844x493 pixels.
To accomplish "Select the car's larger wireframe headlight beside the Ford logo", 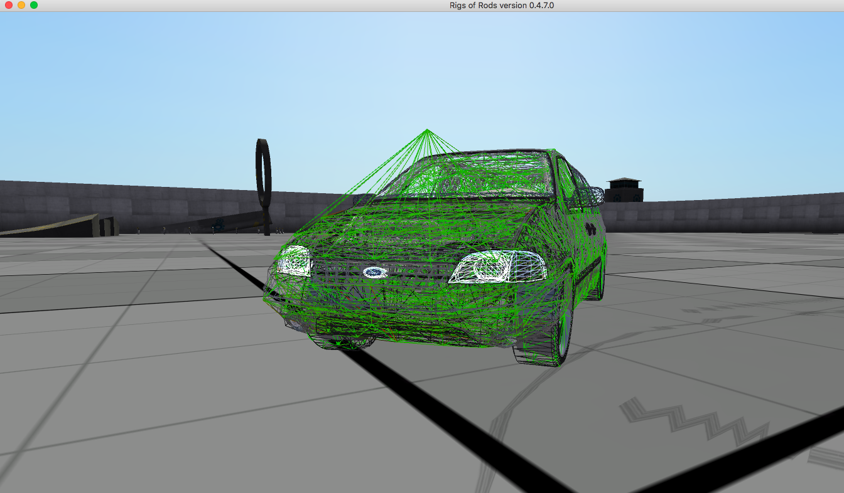I will 497,267.
